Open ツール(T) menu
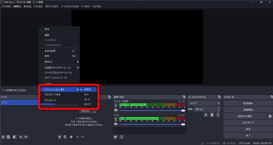The width and height of the screenshot is (273, 145). point(85,7)
